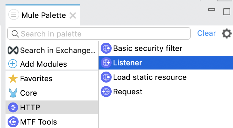Clear the palette search with Clear link
Viewport: 233px width, 128px height.
click(206, 33)
